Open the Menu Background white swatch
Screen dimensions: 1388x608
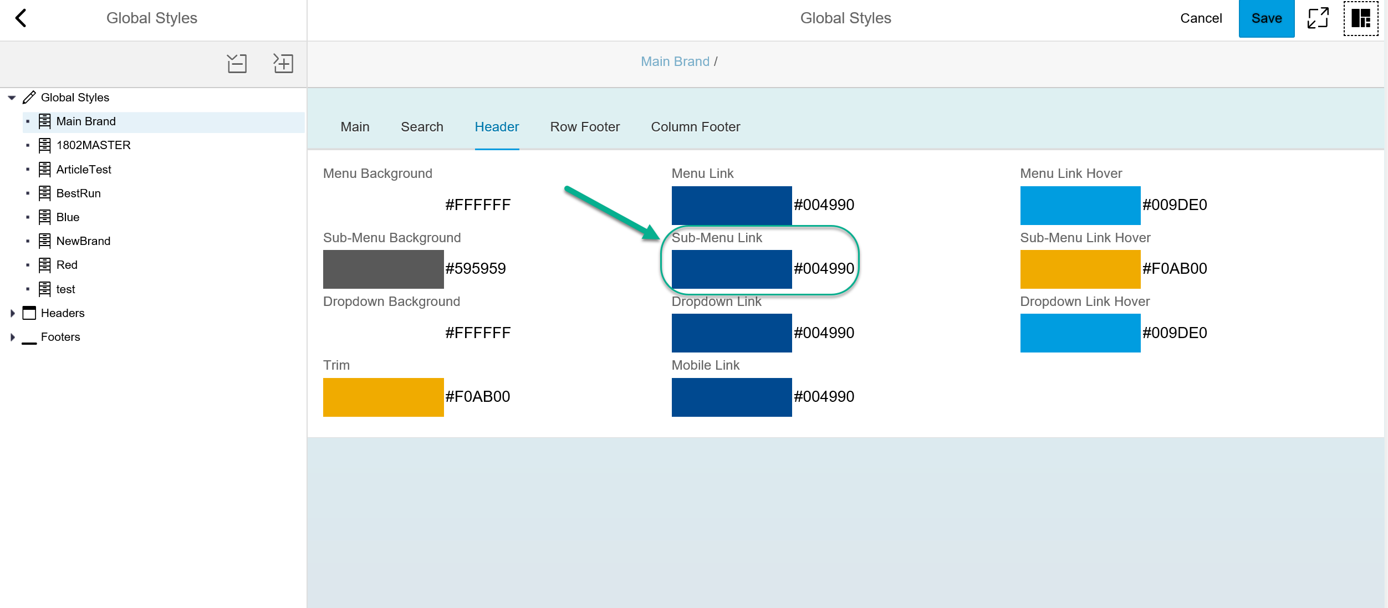(383, 205)
